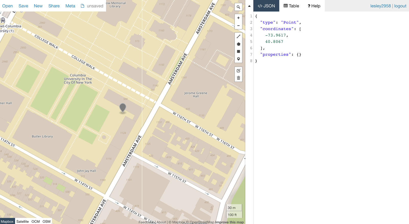
Task: Open the map search tool
Action: coord(238,7)
